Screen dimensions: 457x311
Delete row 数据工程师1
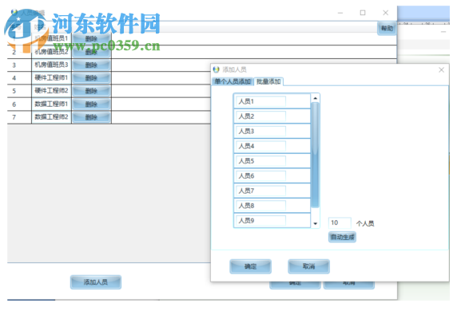[x=91, y=104]
